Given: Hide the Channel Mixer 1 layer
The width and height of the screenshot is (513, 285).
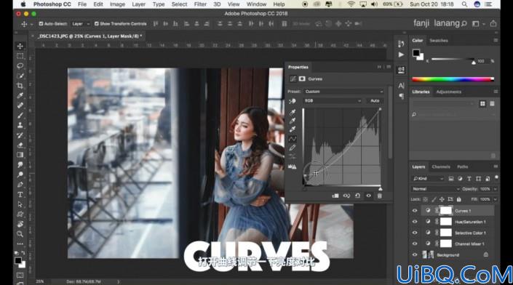Looking at the screenshot, I should 415,244.
